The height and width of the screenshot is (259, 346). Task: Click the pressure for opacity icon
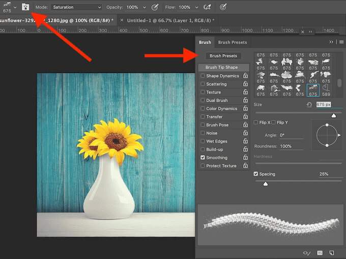pos(155,7)
